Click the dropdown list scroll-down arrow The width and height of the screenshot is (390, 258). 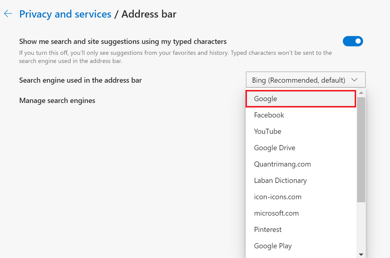pos(361,254)
